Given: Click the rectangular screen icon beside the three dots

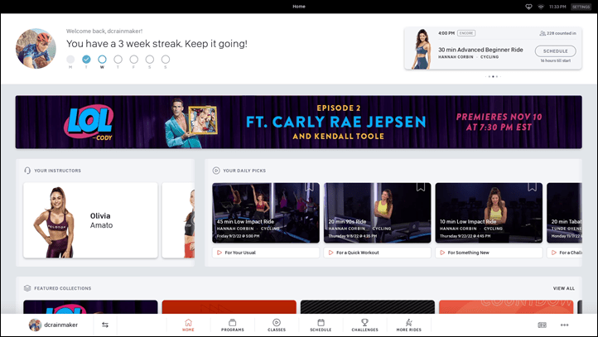Looking at the screenshot, I should 542,325.
